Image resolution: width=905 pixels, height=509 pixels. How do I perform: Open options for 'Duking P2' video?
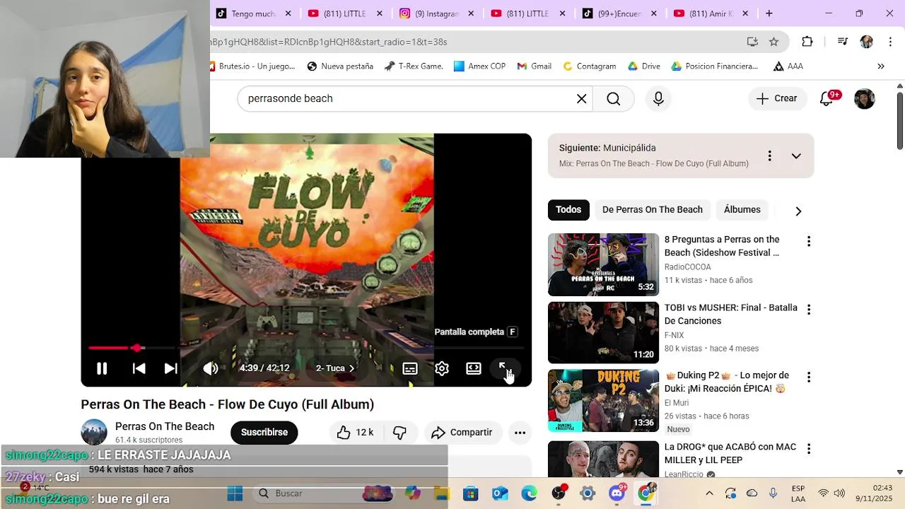click(809, 378)
